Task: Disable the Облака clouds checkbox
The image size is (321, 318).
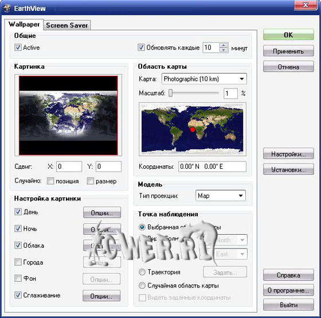Action: [x=18, y=245]
